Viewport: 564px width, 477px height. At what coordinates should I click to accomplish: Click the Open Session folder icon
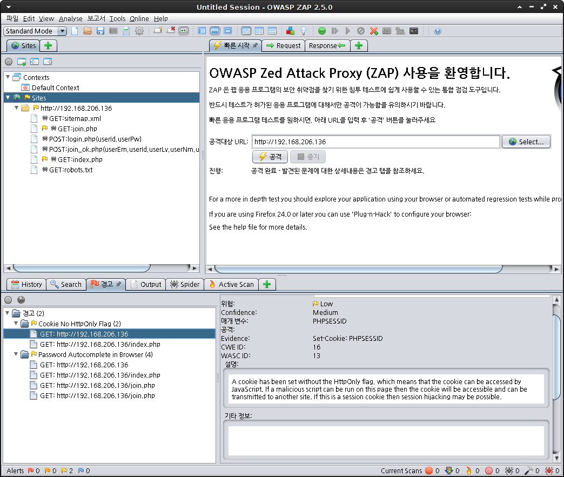[88, 31]
